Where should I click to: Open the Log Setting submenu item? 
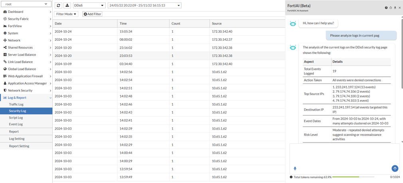point(26,139)
